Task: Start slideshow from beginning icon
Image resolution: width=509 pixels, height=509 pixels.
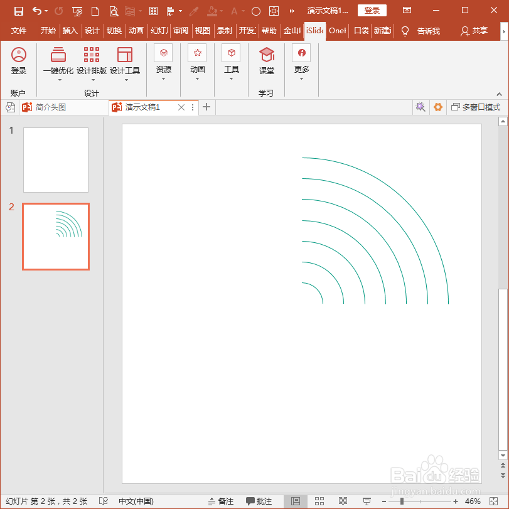Action: tap(77, 11)
